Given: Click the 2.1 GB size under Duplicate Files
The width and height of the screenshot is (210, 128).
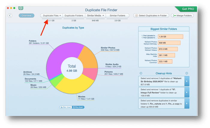Looking at the screenshot, I should coord(51,20).
